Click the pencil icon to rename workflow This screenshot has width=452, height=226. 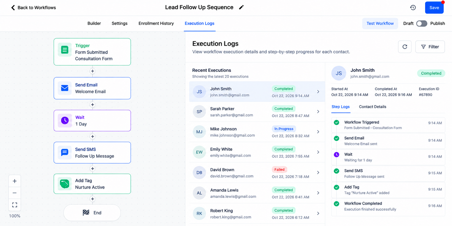pos(241,7)
